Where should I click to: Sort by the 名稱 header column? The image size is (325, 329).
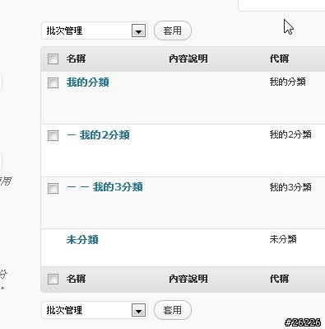(x=76, y=59)
